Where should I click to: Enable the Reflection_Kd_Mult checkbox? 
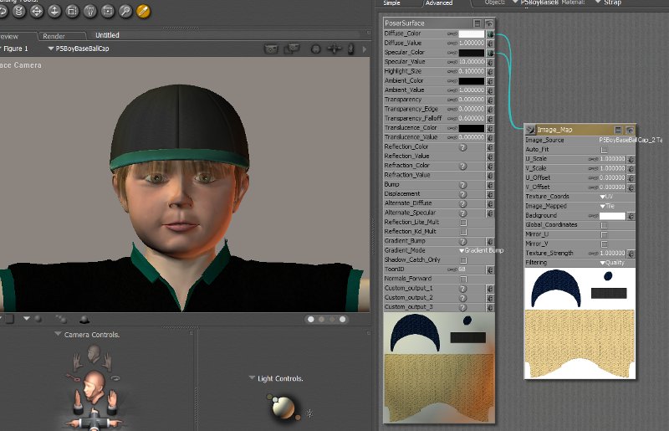(x=463, y=232)
